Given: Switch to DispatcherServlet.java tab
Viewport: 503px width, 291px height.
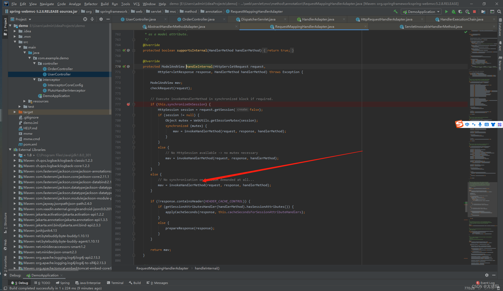Looking at the screenshot, I should [258, 19].
